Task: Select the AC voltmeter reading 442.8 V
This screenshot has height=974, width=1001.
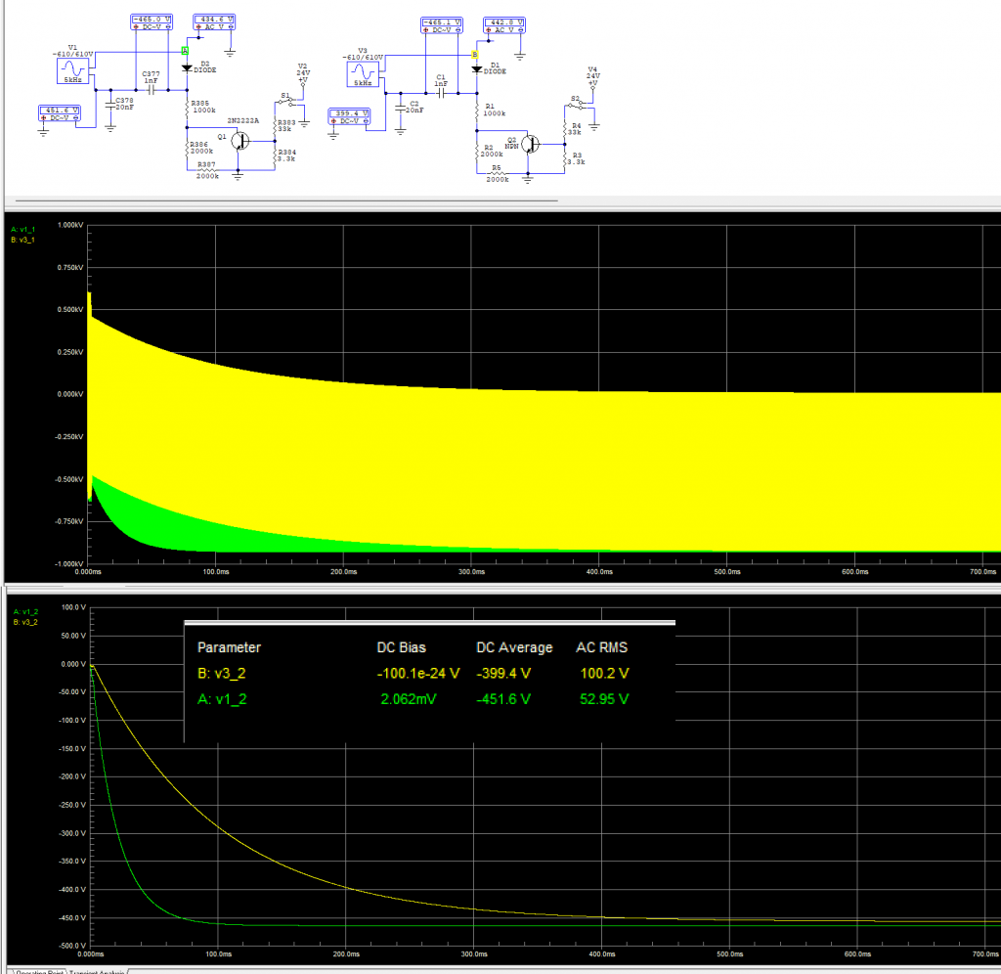Action: click(504, 26)
